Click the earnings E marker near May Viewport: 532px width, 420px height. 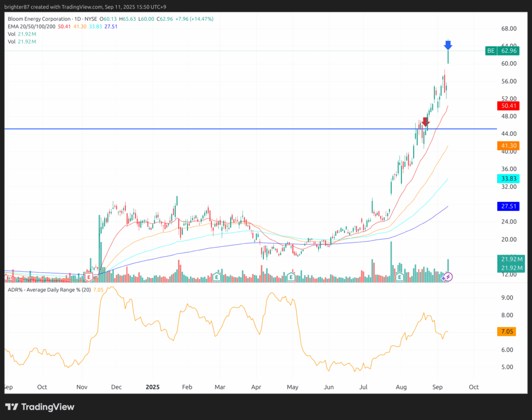tap(291, 277)
